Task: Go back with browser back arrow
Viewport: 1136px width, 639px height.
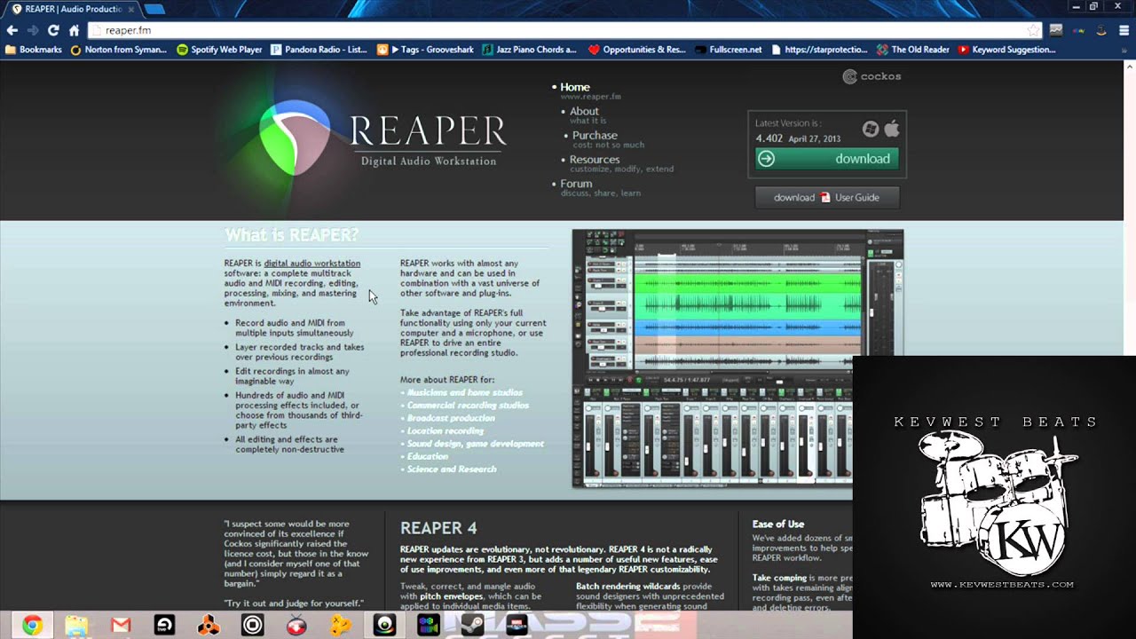Action: 12,30
